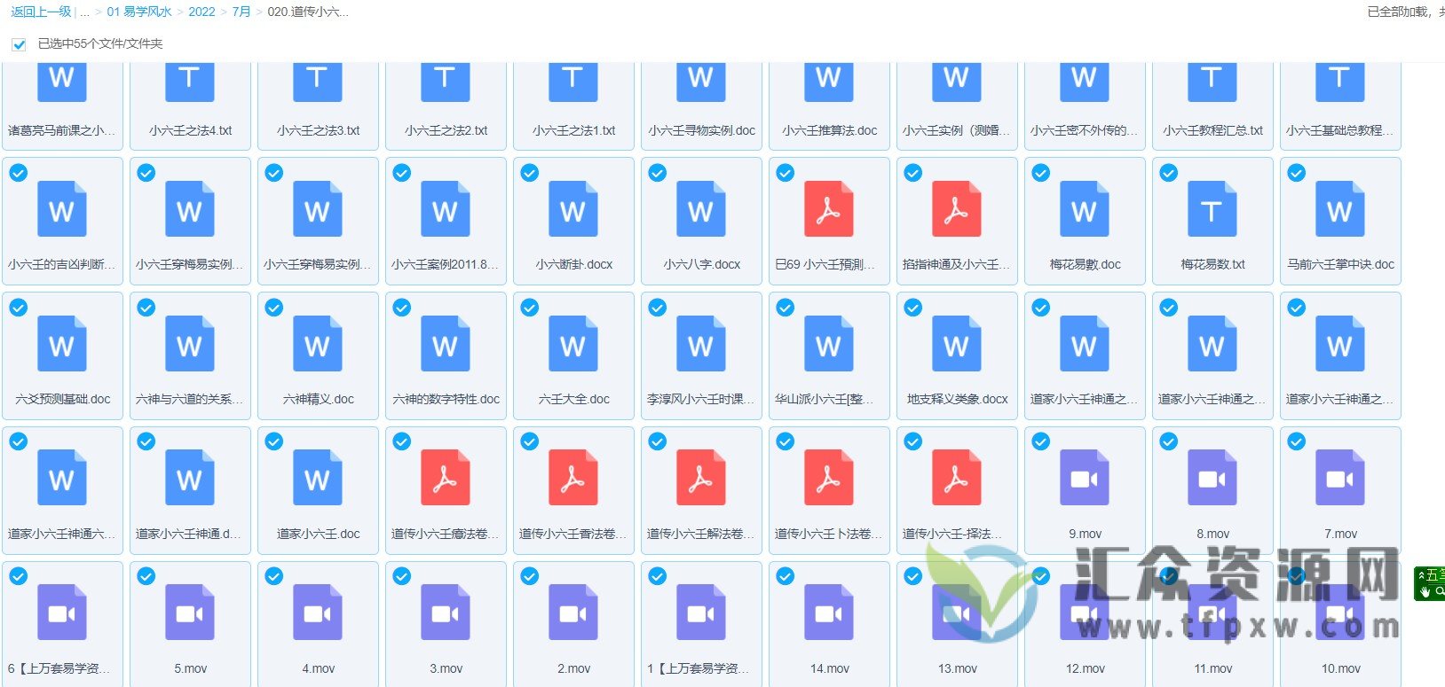Open the 14.mov video file icon
The image size is (1445, 687).
point(828,613)
